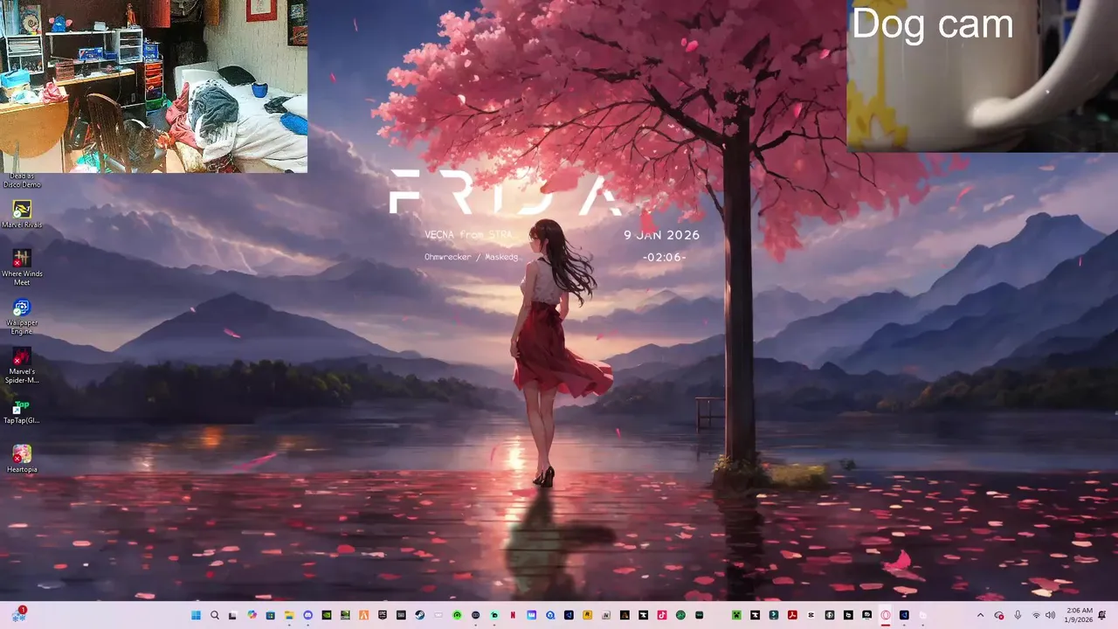This screenshot has height=629, width=1118.
Task: Open the notification bell in the tray
Action: click(1103, 615)
